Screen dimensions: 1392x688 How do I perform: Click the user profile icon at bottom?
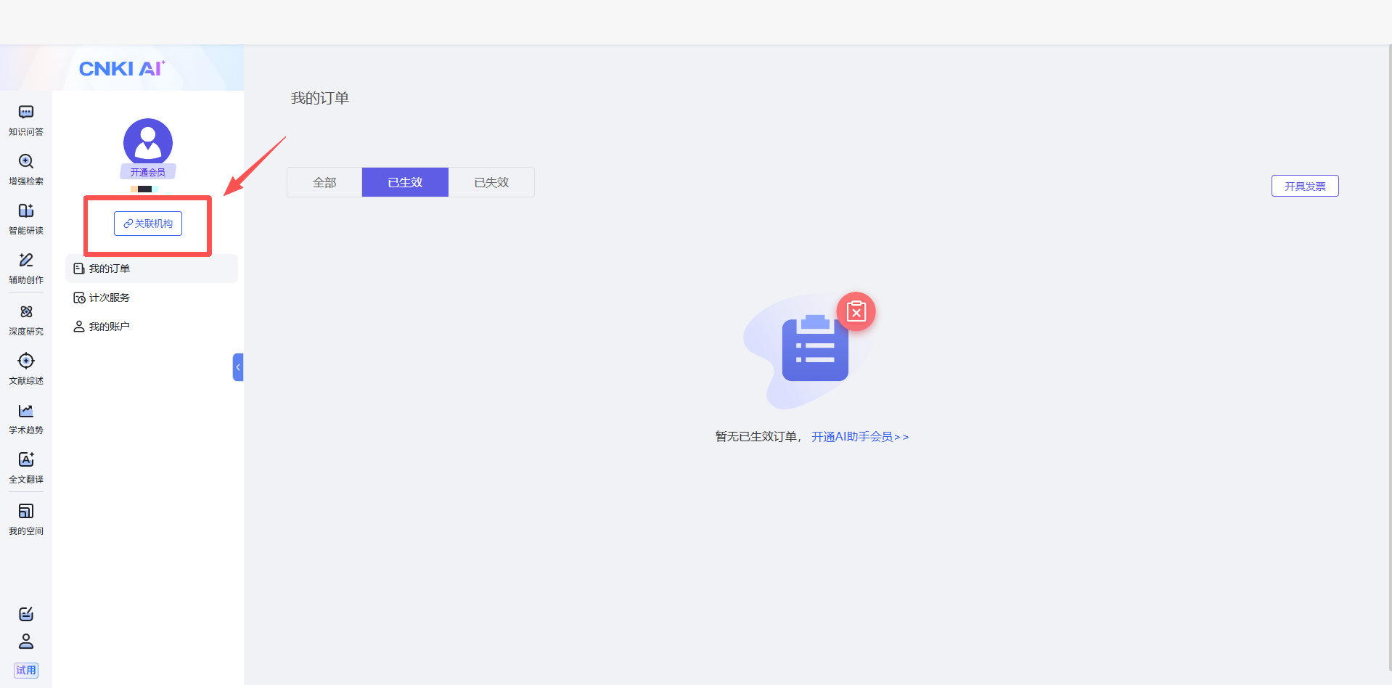tap(26, 642)
